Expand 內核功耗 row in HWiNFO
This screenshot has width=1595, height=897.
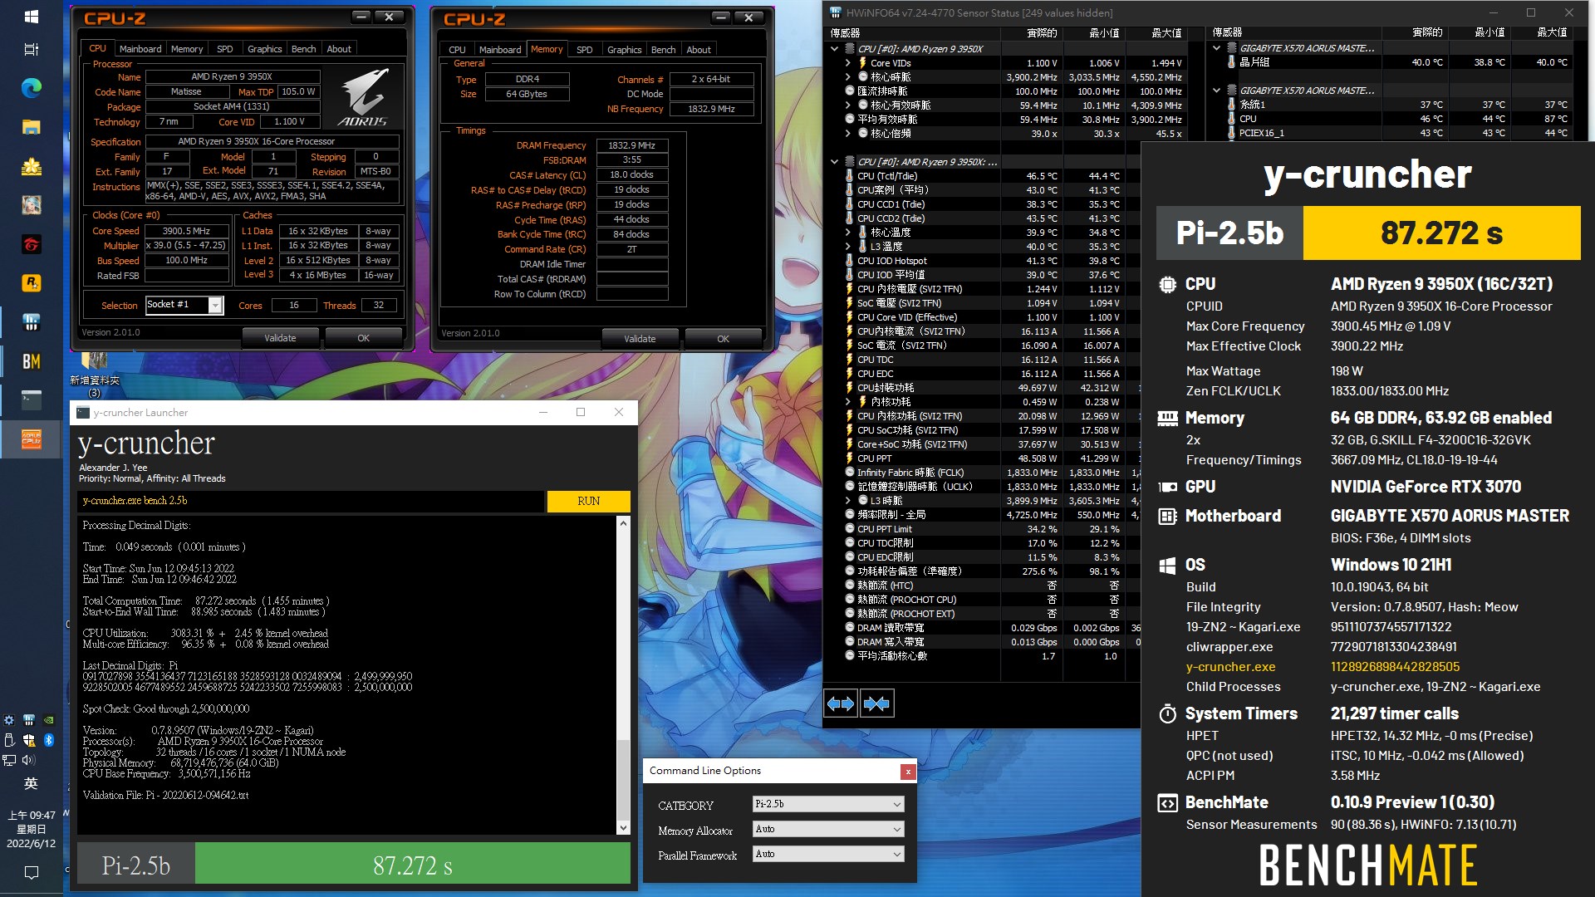click(x=848, y=402)
